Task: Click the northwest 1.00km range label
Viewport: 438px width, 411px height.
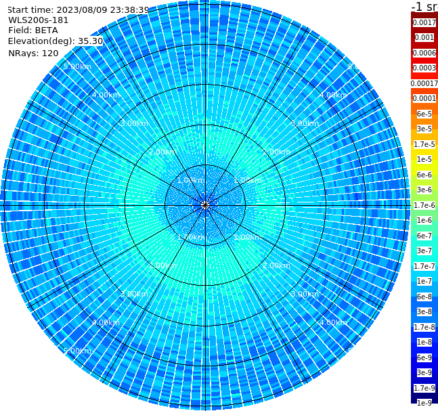Action: tap(192, 180)
